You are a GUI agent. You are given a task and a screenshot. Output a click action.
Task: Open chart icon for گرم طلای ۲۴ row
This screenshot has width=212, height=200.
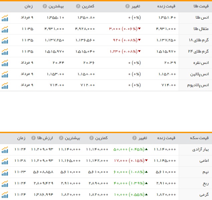5,52
